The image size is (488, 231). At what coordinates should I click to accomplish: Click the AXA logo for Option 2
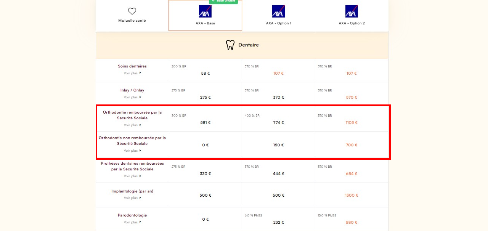coord(352,11)
